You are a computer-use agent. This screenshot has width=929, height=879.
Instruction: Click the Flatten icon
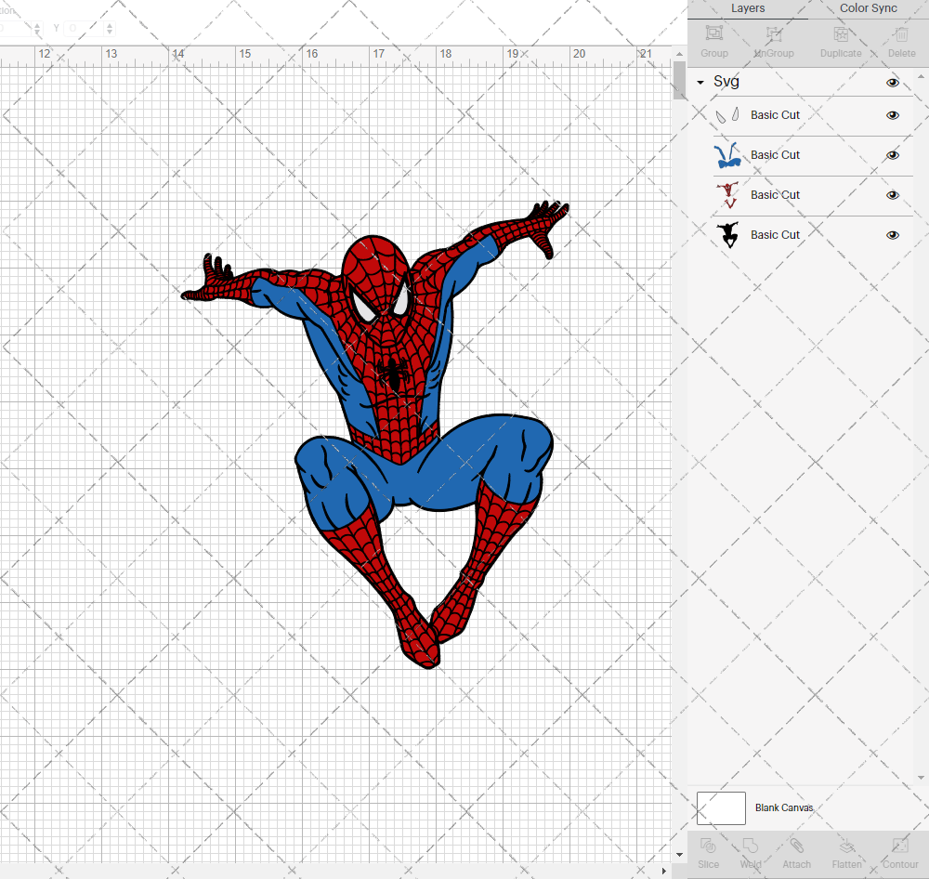pyautogui.click(x=846, y=846)
